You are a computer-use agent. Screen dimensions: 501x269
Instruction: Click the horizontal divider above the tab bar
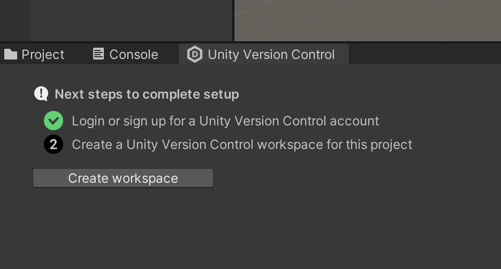tap(250, 42)
